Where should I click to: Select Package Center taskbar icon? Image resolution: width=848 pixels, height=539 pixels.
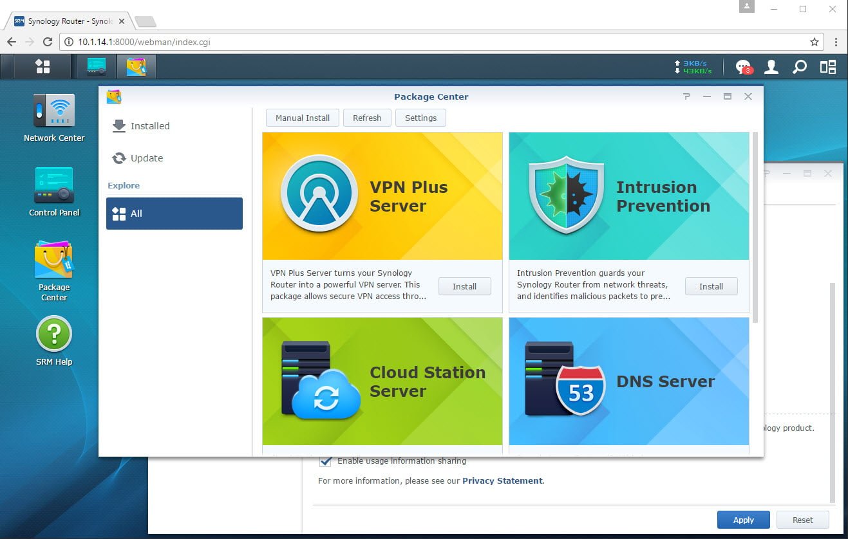pyautogui.click(x=136, y=66)
